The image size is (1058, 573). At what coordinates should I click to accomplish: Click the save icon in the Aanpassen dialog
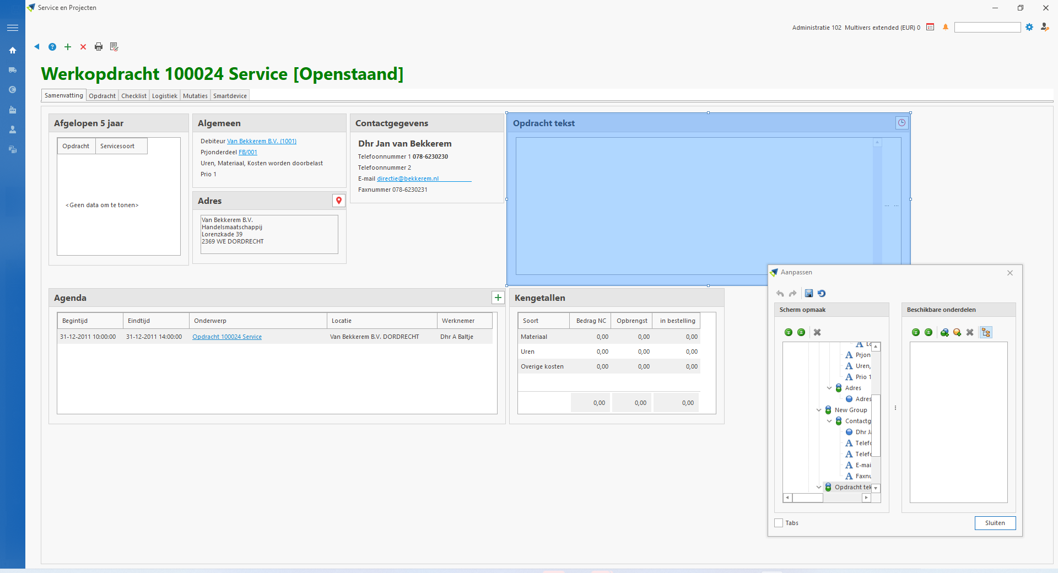[808, 294]
